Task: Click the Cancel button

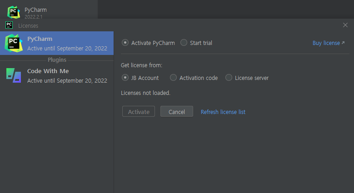Action: coord(177,112)
